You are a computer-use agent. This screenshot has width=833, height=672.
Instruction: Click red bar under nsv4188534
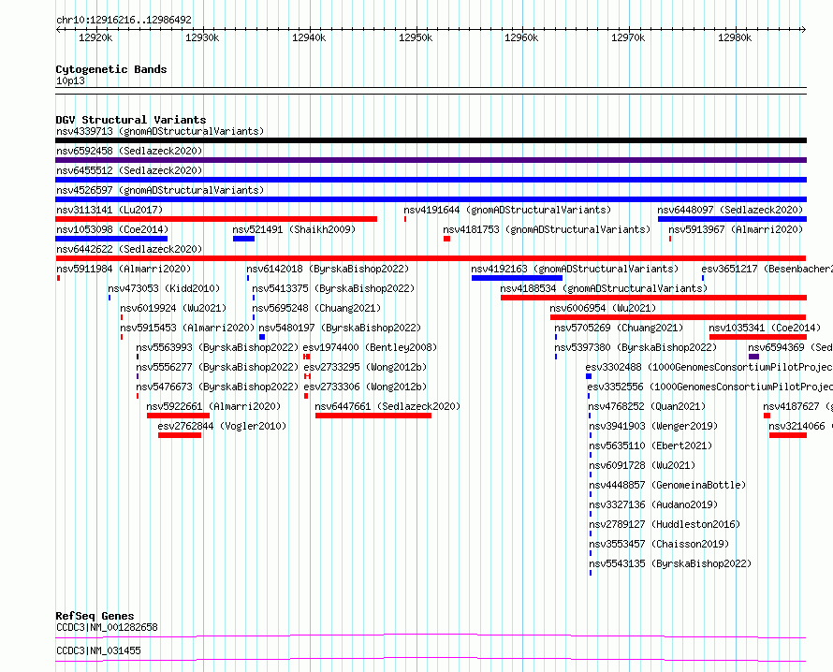click(x=653, y=298)
